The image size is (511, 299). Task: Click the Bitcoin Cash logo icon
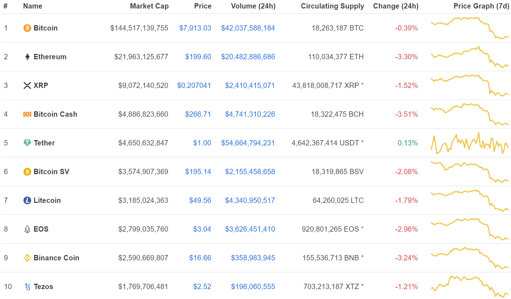click(x=27, y=114)
